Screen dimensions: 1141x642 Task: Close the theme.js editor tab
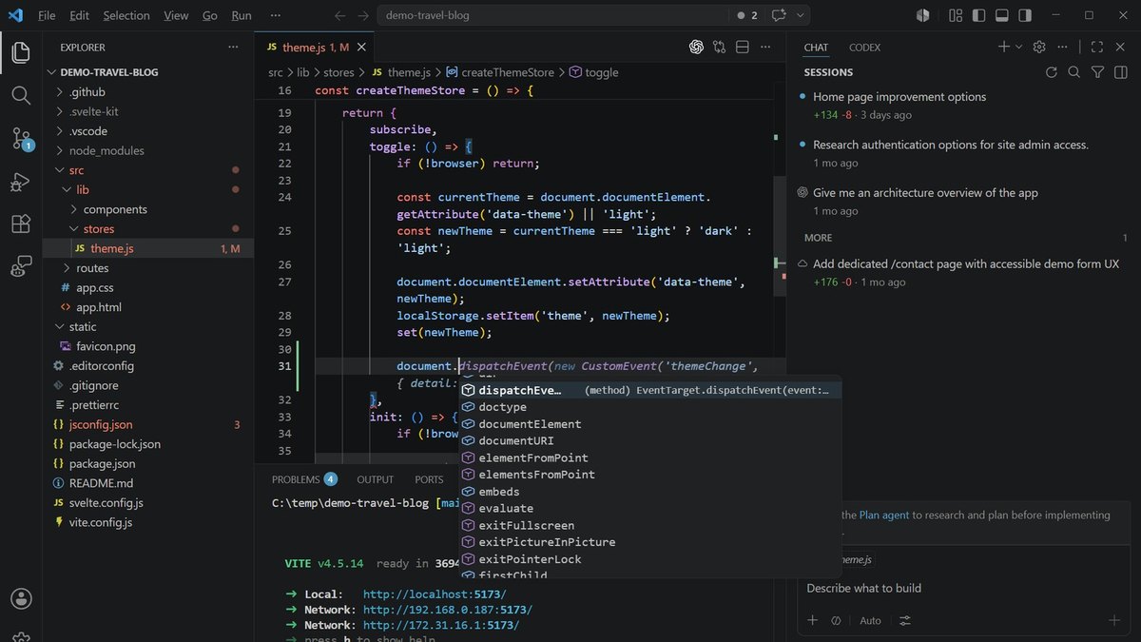tap(361, 47)
